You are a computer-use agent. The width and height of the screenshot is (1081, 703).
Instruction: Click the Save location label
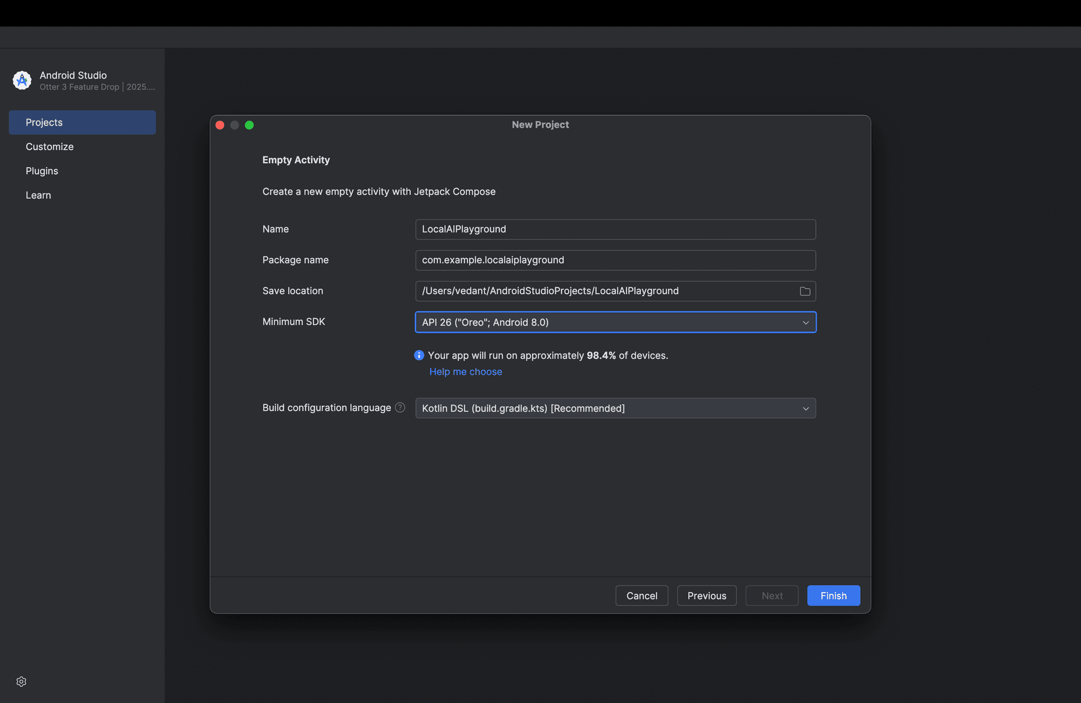click(x=293, y=290)
